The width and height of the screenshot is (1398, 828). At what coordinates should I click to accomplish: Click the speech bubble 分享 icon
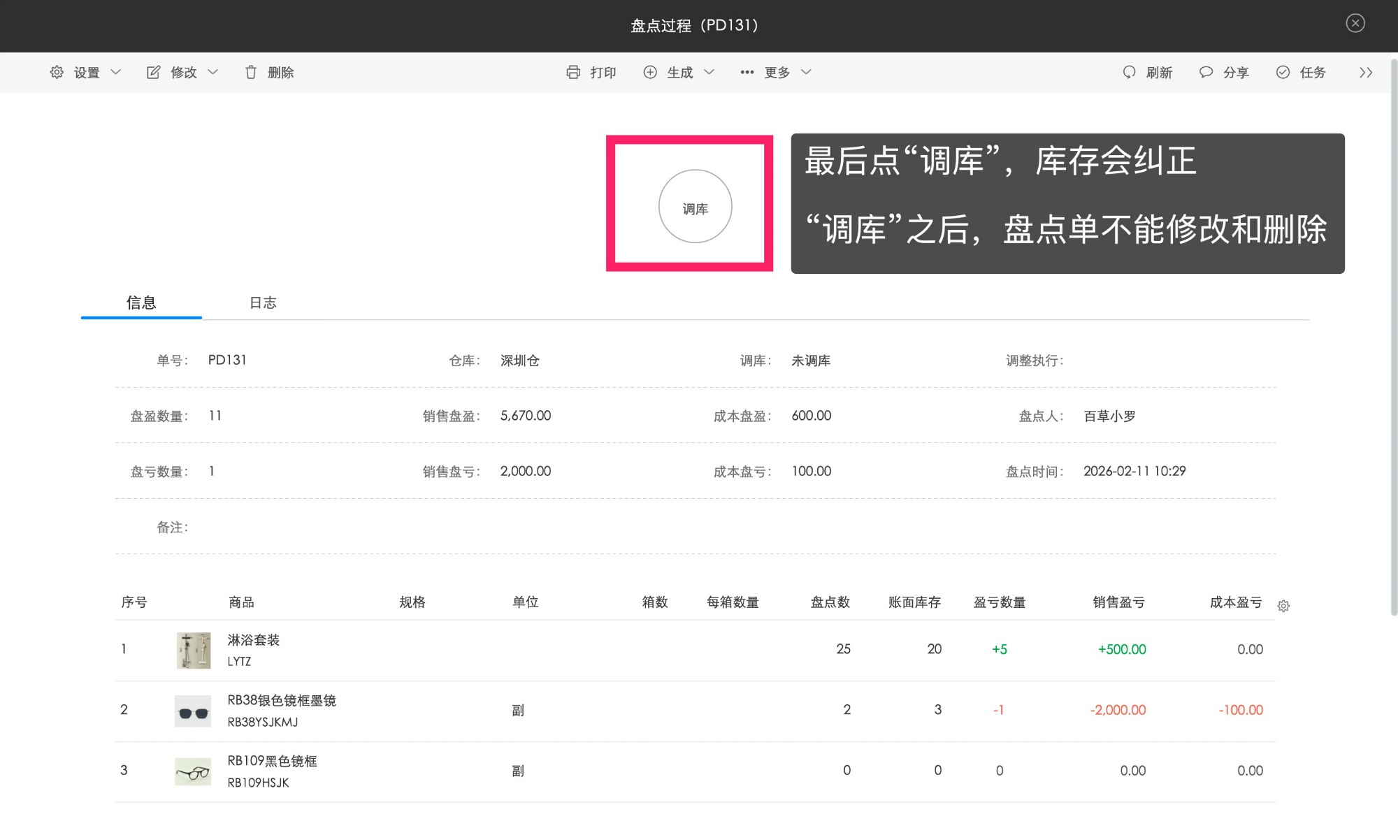click(x=1206, y=72)
